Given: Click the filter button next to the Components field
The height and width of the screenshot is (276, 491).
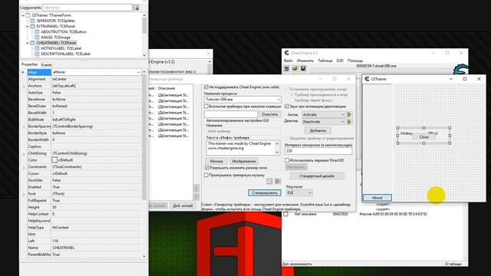Looking at the screenshot, I should (x=137, y=8).
